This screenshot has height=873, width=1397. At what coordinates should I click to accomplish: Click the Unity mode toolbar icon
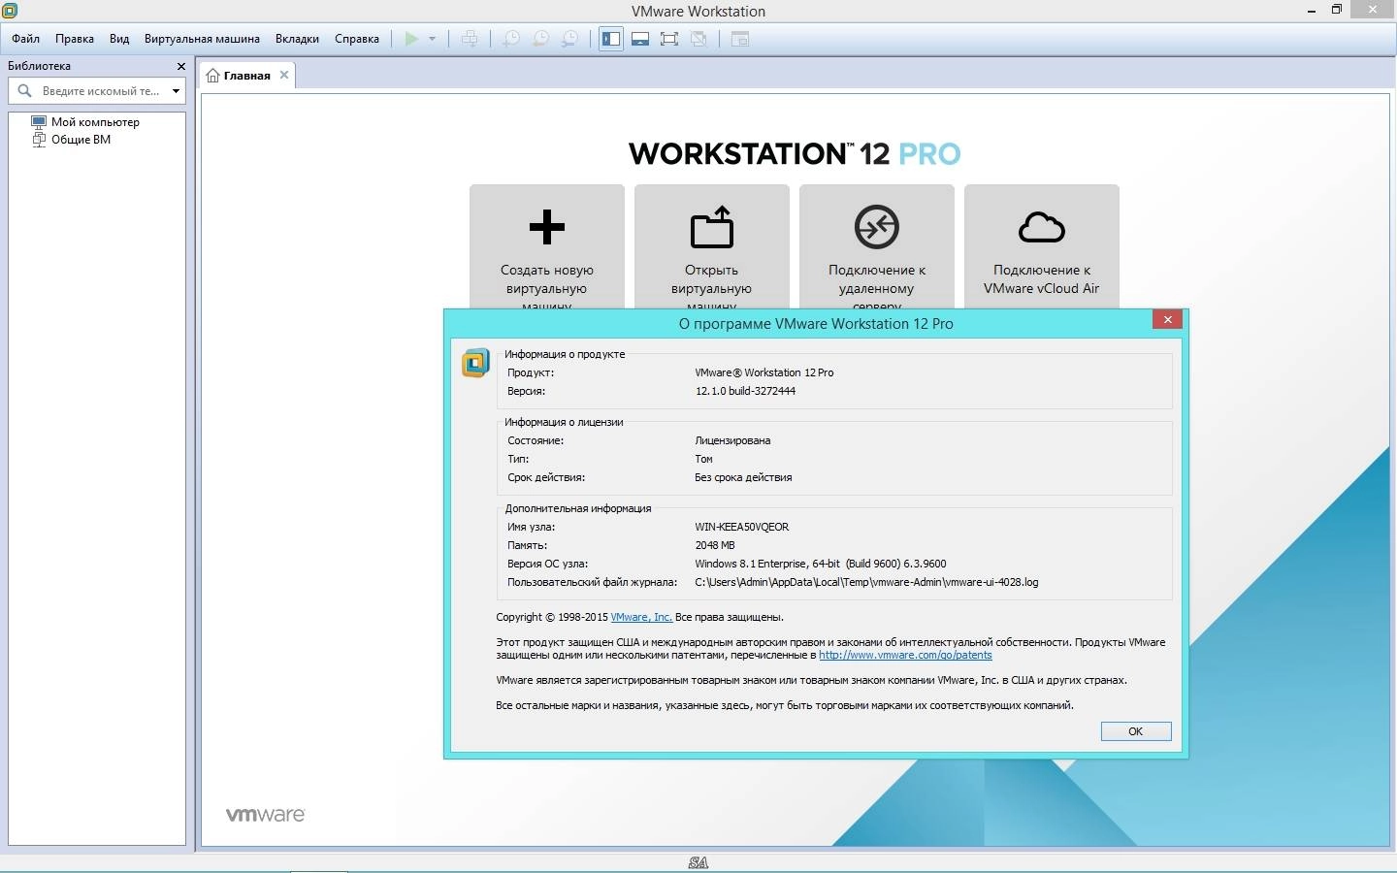(698, 39)
